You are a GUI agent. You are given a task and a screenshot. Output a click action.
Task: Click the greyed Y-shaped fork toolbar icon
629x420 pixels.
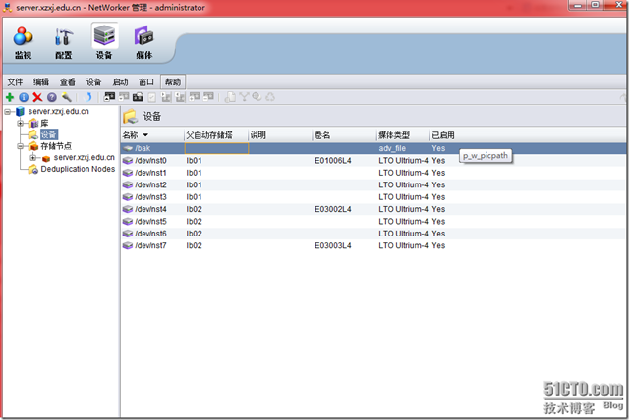[244, 97]
